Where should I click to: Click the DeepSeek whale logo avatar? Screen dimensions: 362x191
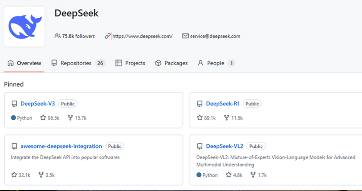pos(25,26)
